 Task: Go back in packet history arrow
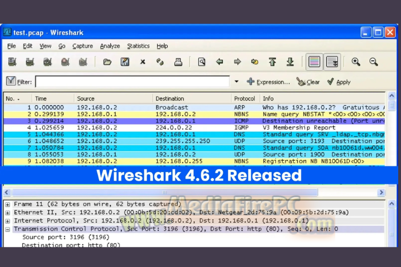click(x=219, y=62)
